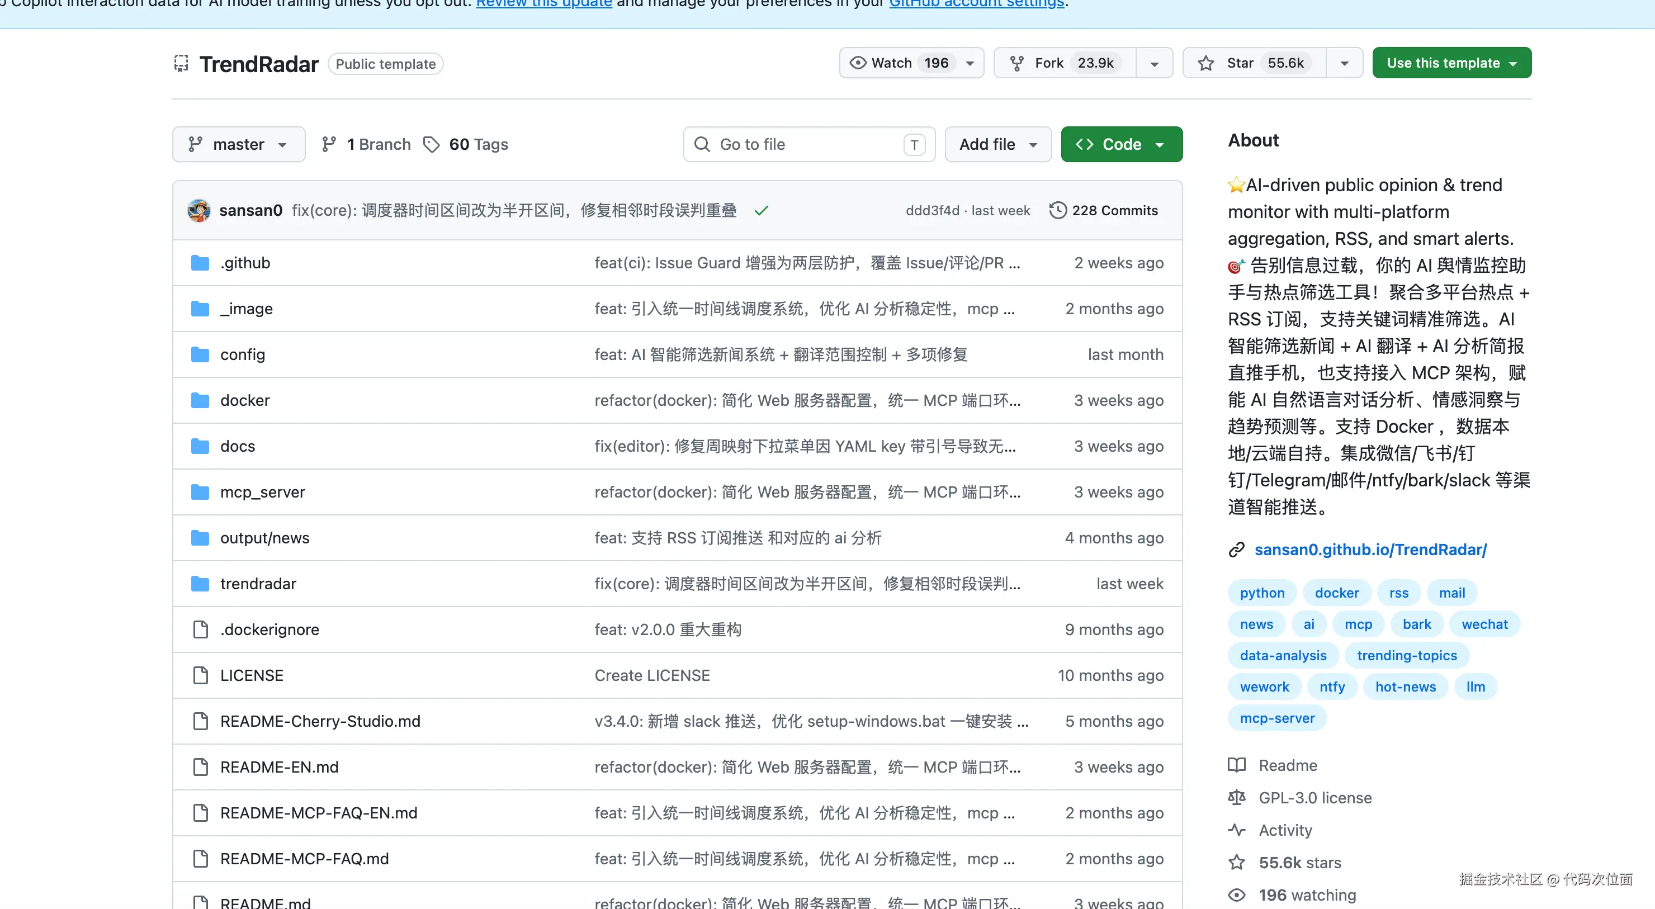1655x909 pixels.
Task: Open the Add file dropdown
Action: coord(998,145)
